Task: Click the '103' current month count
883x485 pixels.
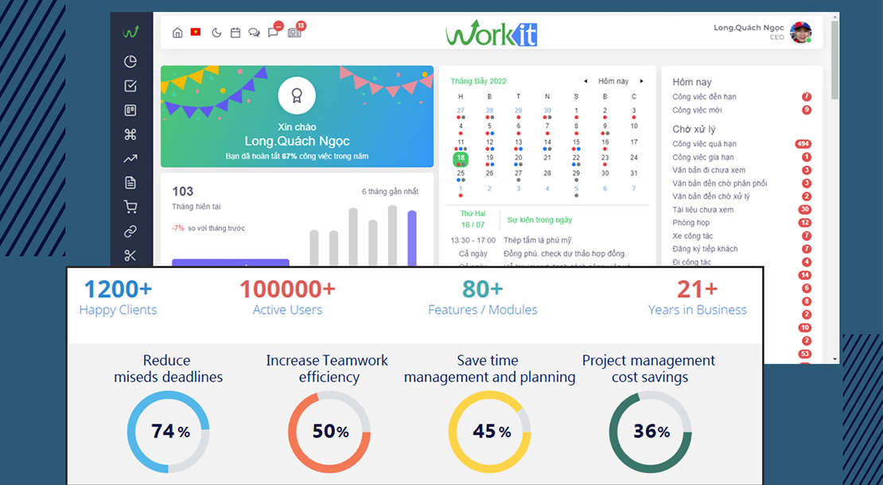Action: point(182,192)
